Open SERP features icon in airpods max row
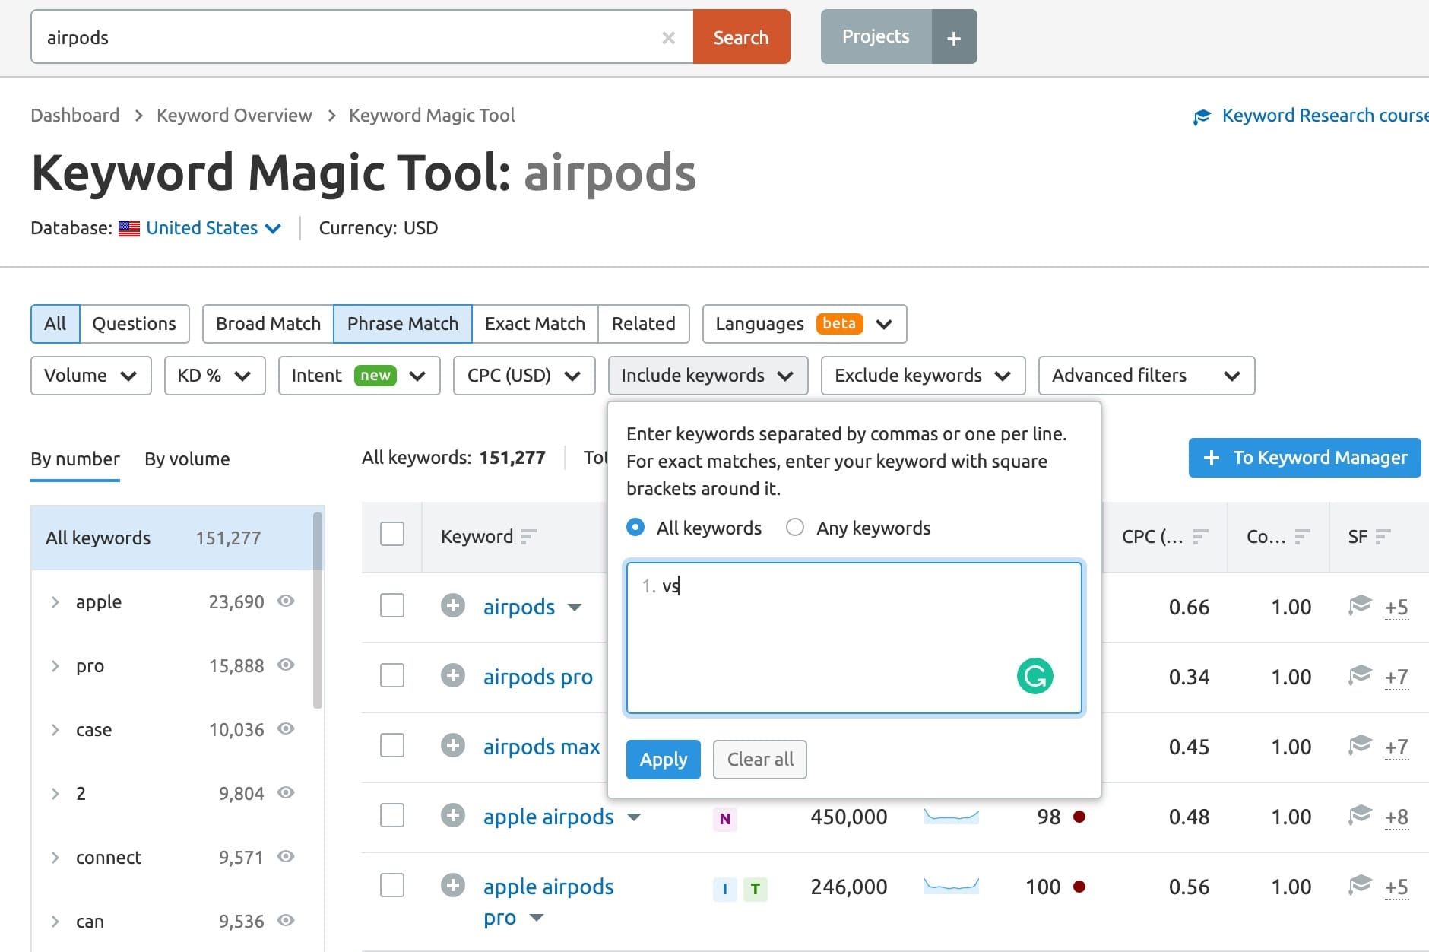Image resolution: width=1429 pixels, height=952 pixels. 1360,746
